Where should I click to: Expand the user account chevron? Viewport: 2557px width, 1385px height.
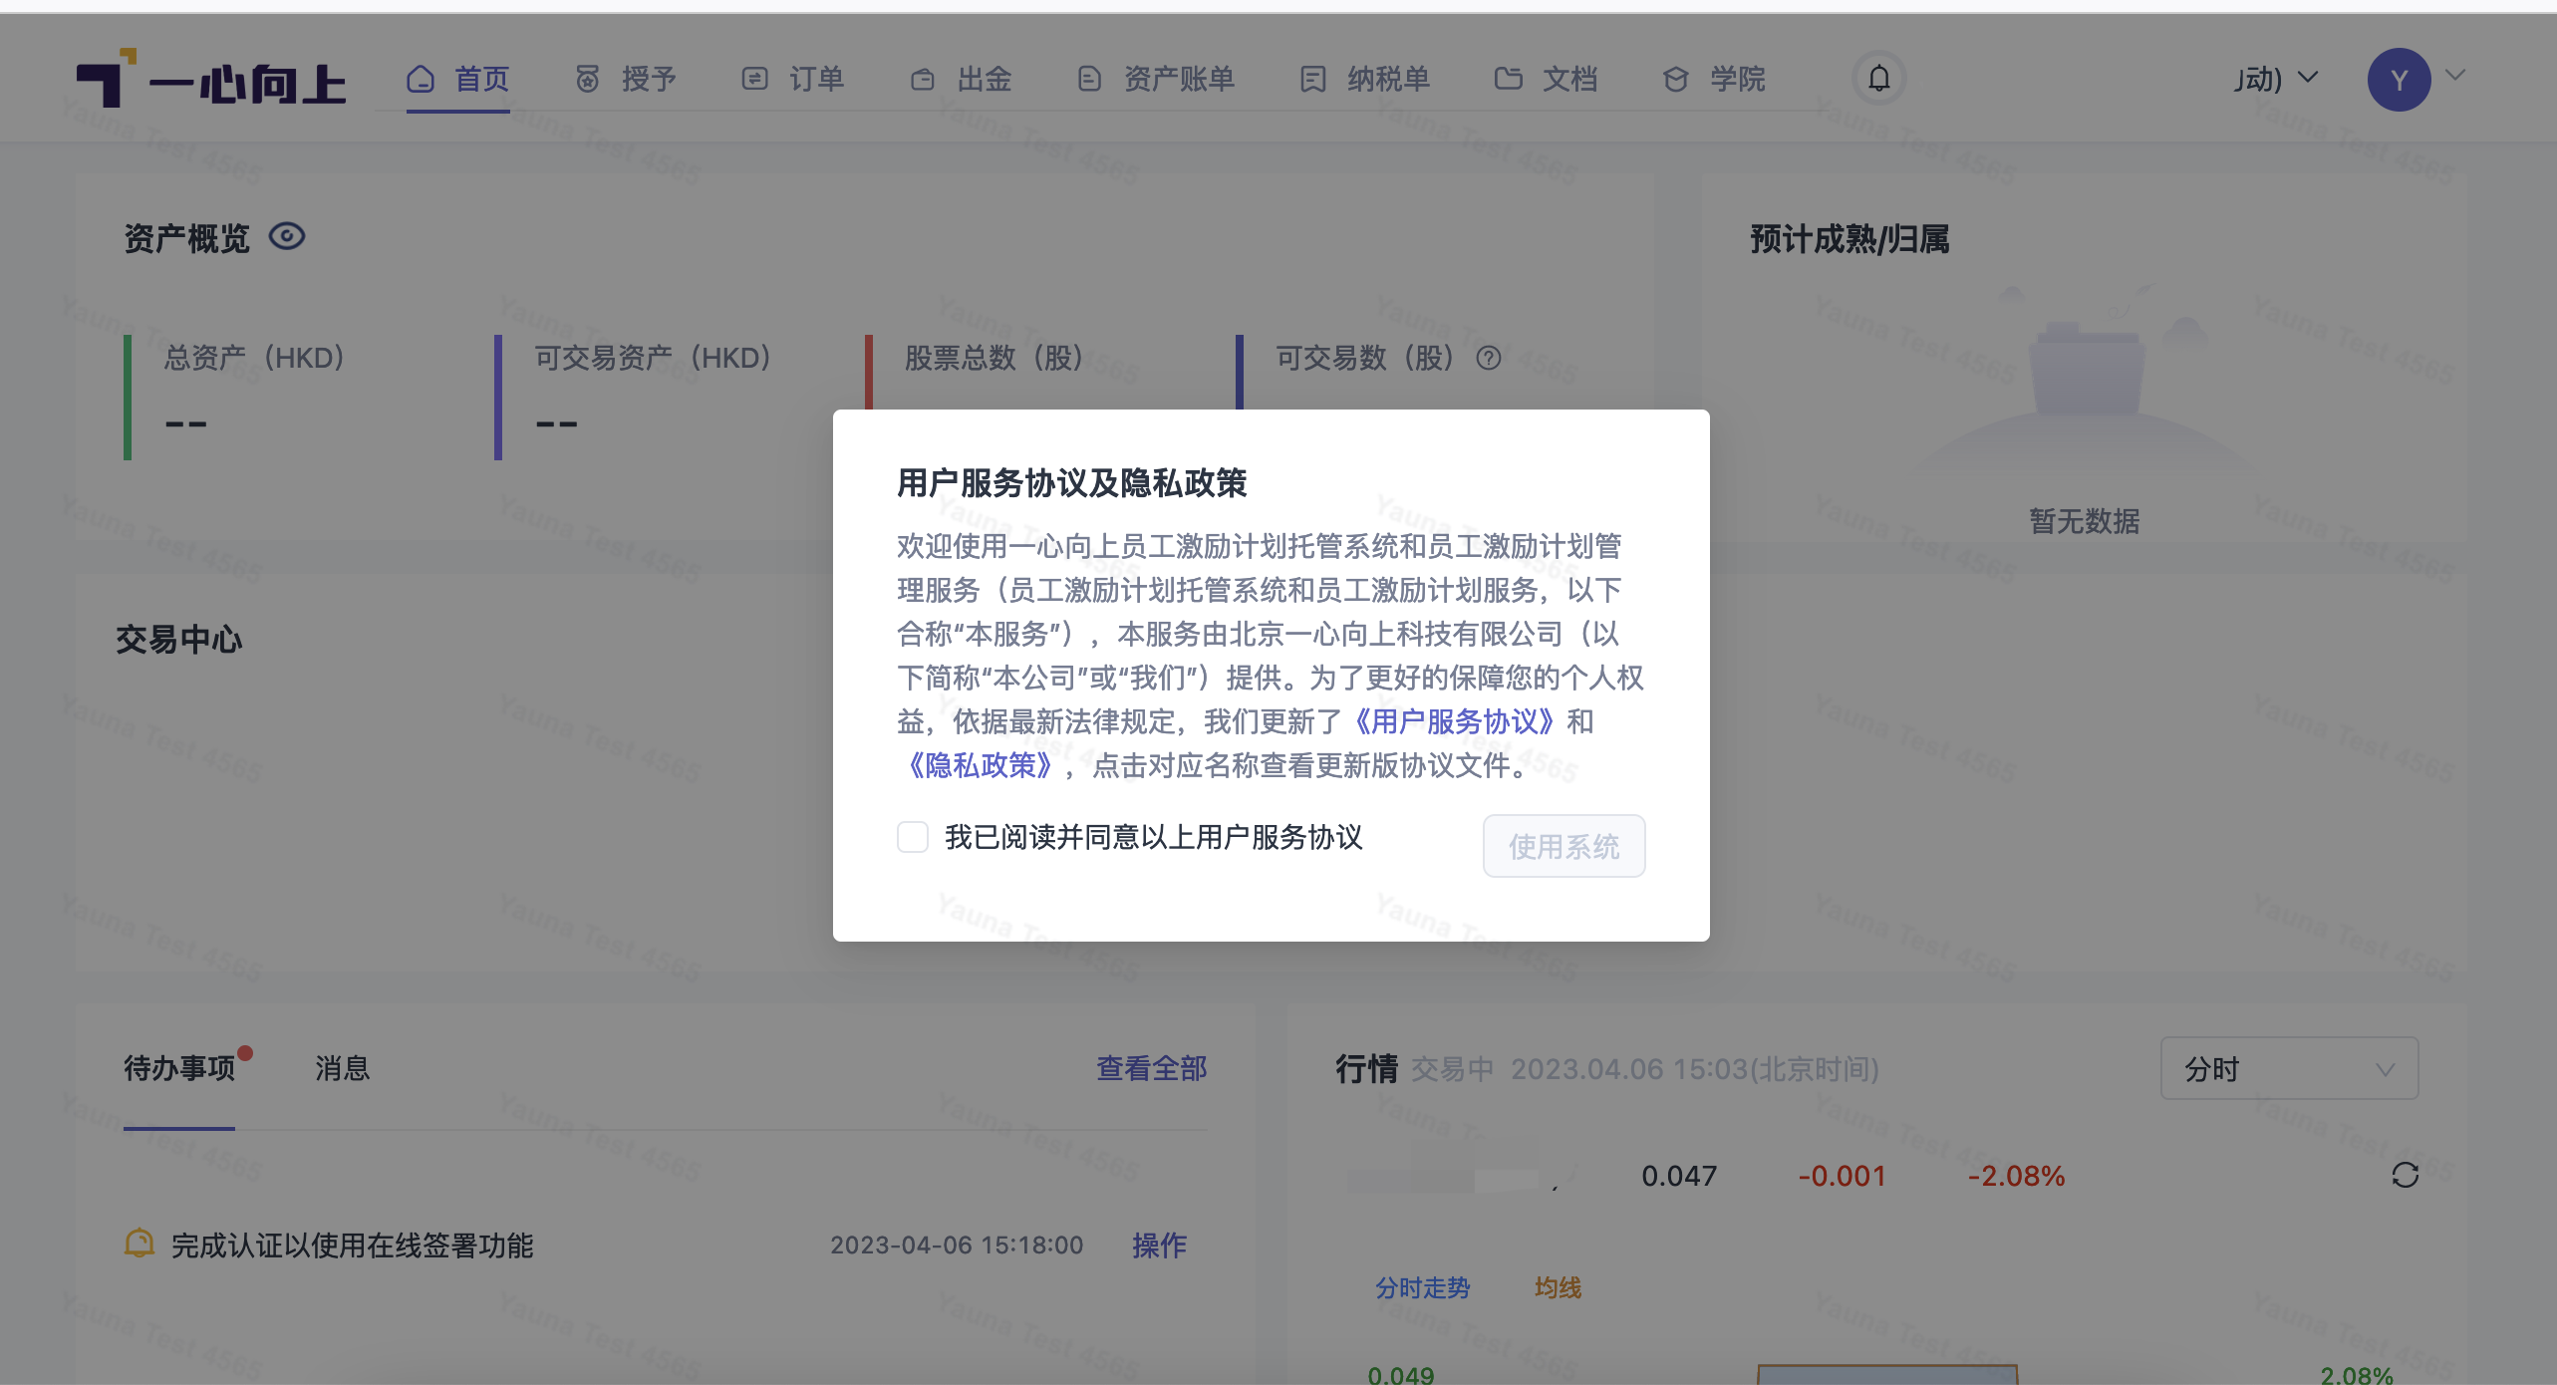pos(2455,76)
